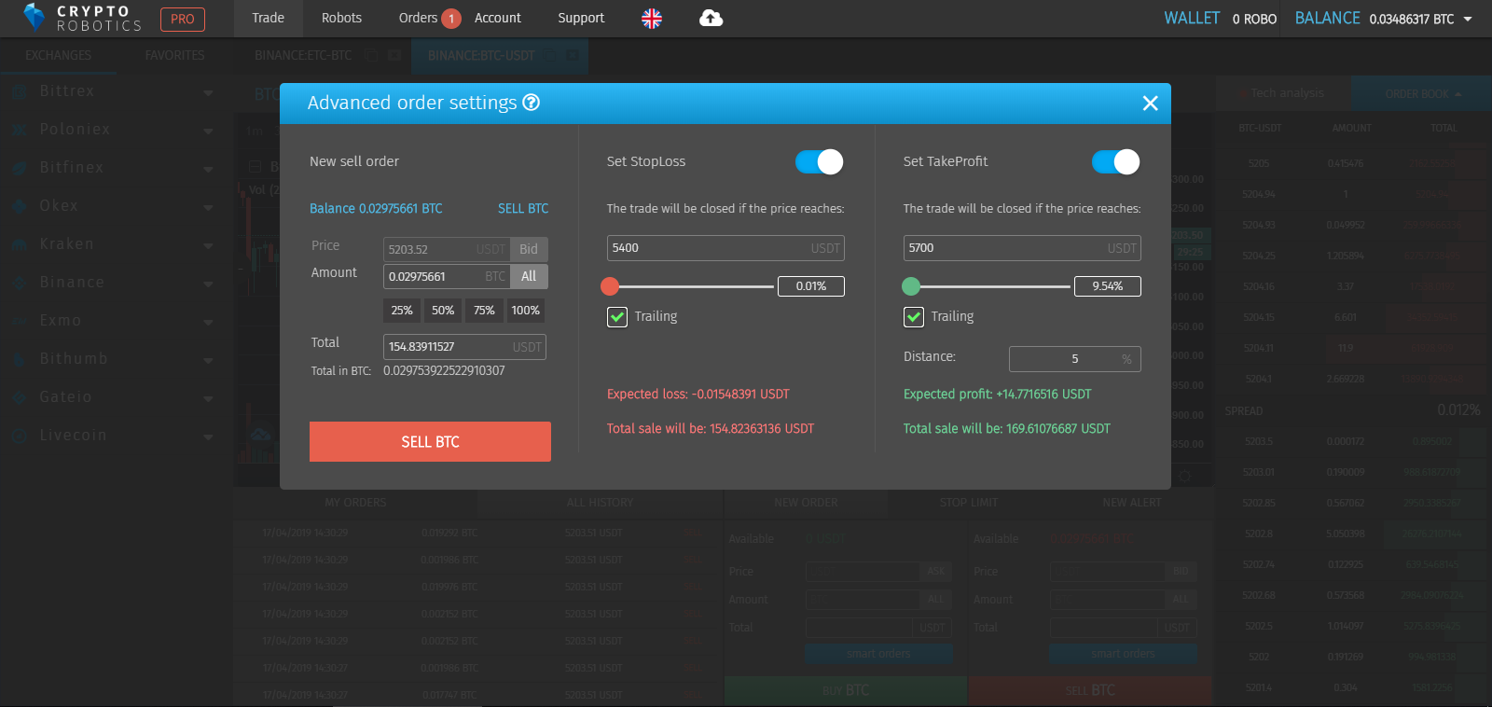Expand the Okex exchange list
Image resolution: width=1492 pixels, height=707 pixels.
(208, 208)
